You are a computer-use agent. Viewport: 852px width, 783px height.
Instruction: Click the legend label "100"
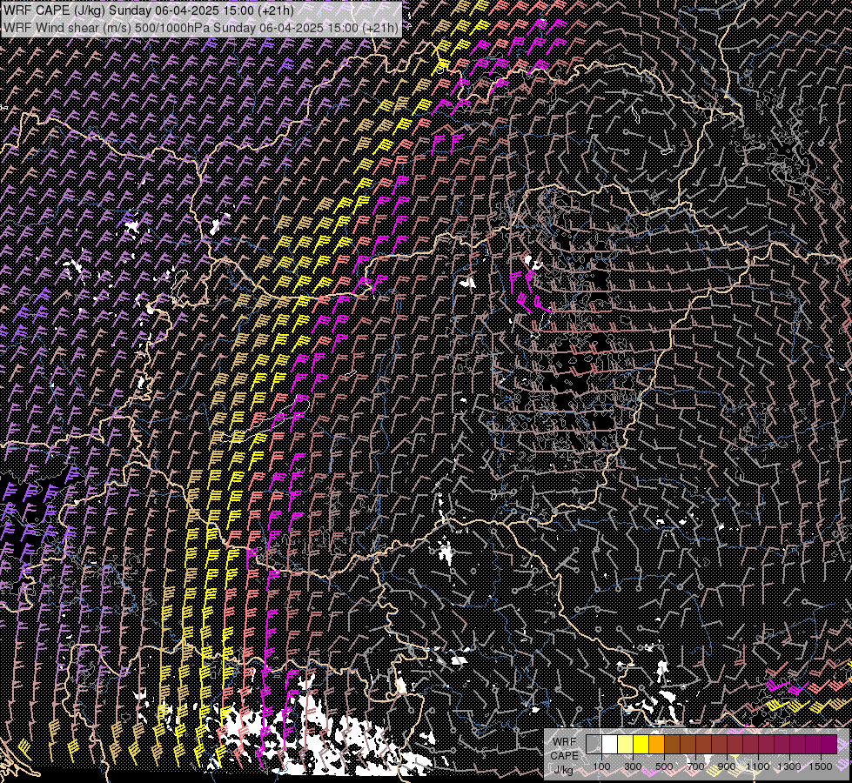(x=601, y=766)
